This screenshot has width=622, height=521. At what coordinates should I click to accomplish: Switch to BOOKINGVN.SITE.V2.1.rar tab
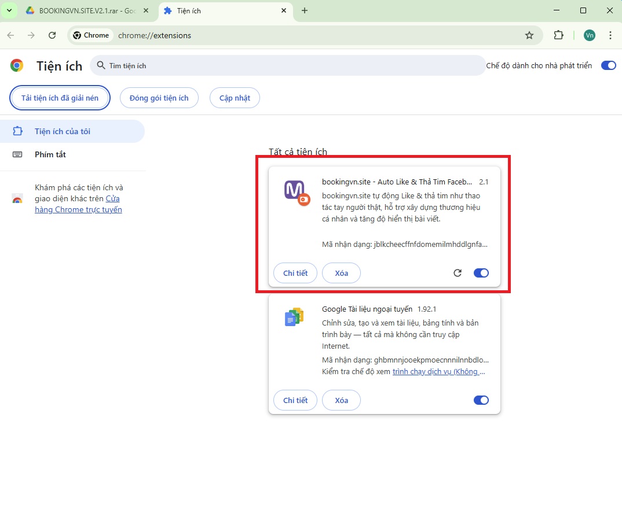87,10
